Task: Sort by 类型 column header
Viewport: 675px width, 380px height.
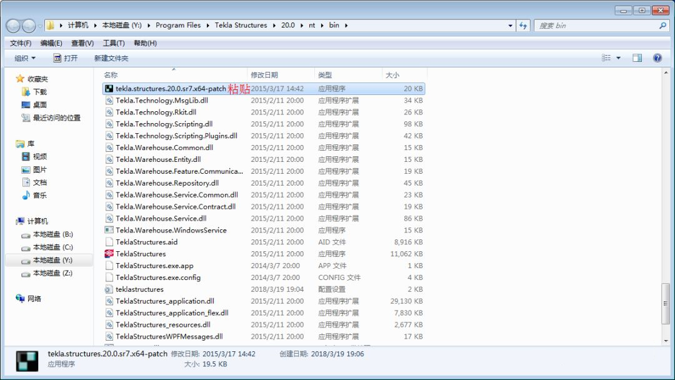Action: click(x=348, y=75)
